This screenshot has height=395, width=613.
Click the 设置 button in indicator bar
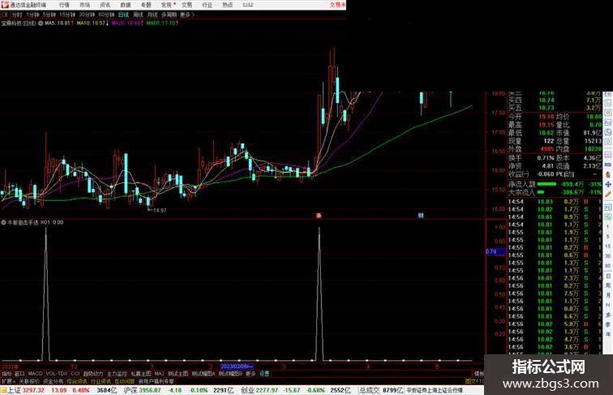point(264,374)
